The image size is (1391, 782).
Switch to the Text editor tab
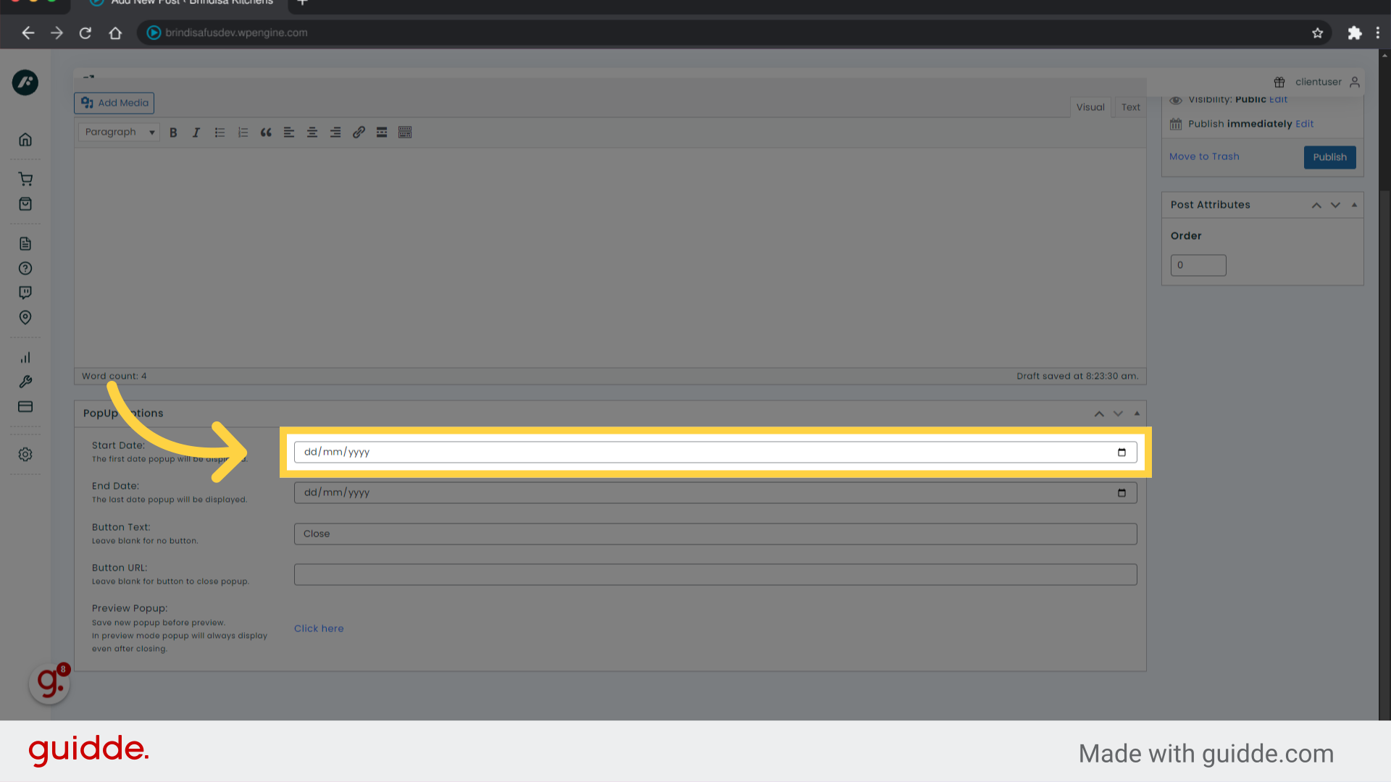click(1130, 107)
